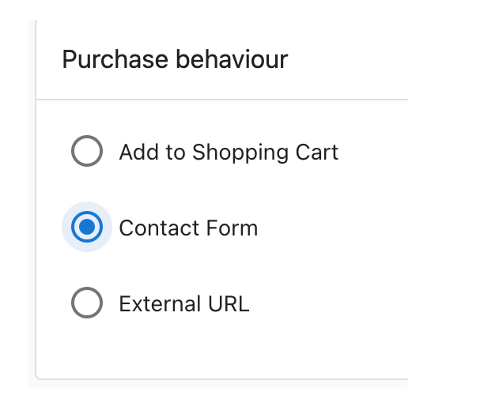The height and width of the screenshot is (403, 484).
Task: Click the word 'Cart' in the first option
Action: point(317,153)
